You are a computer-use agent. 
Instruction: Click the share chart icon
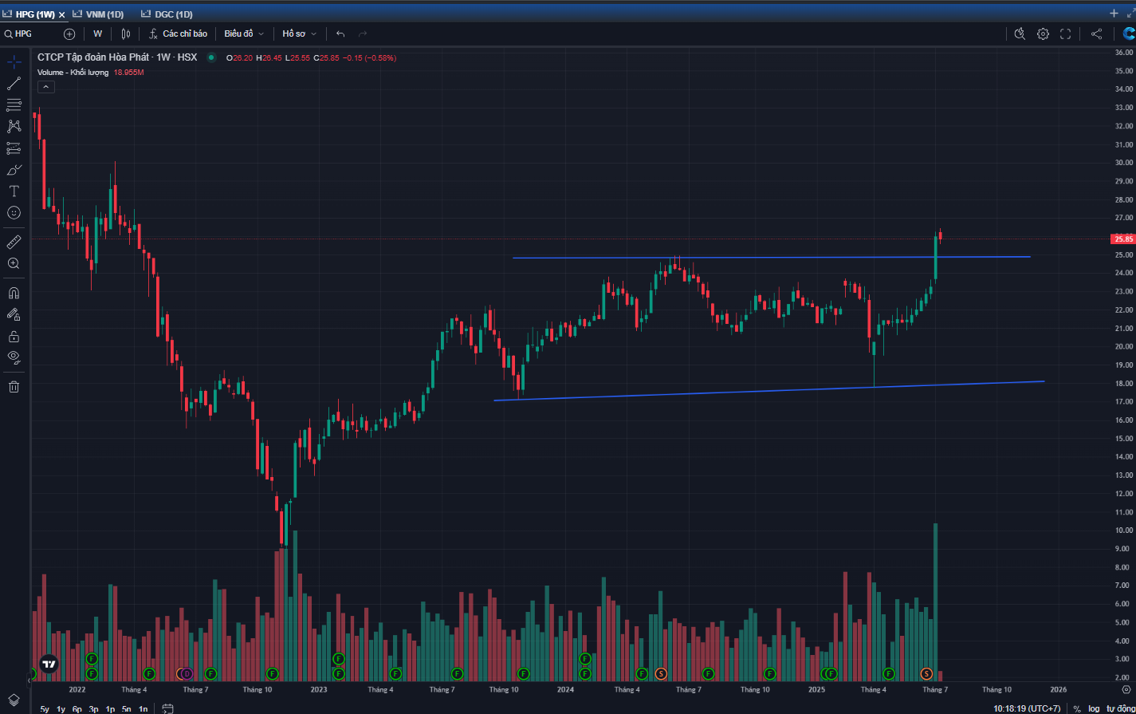tap(1096, 34)
